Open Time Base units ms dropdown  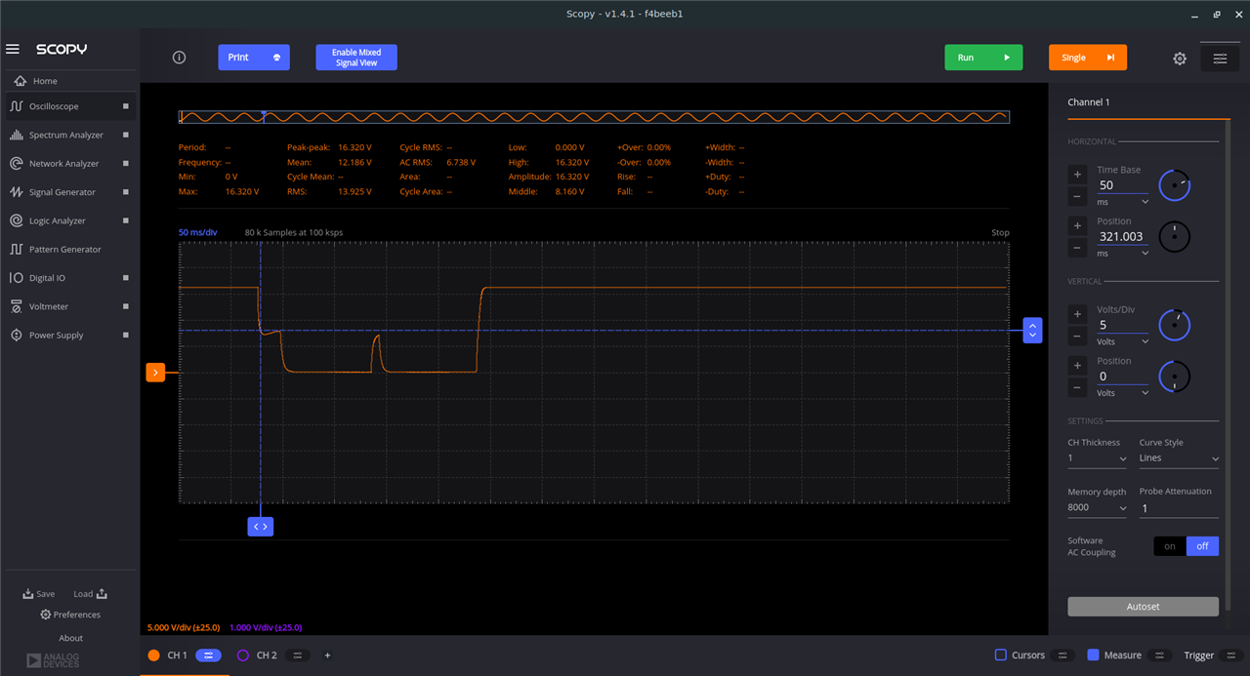(1123, 202)
